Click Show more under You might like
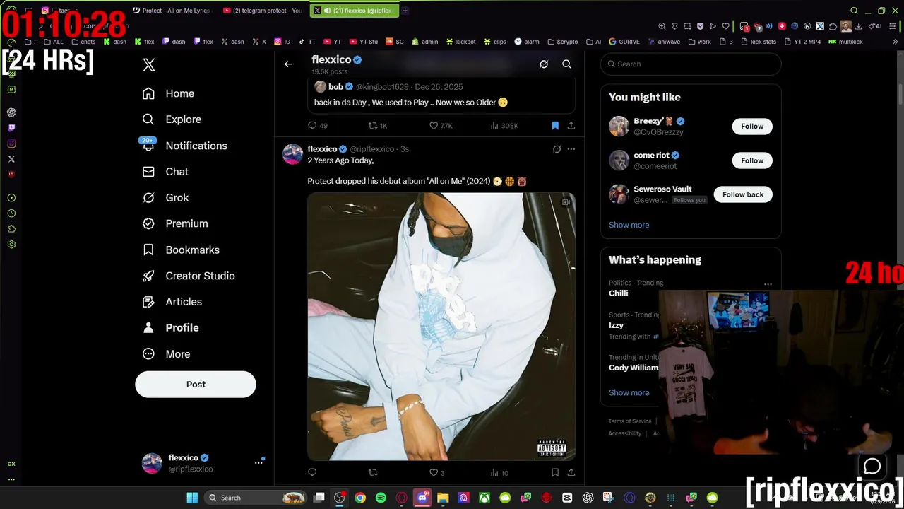Screen dimensions: 904x509 (629, 225)
